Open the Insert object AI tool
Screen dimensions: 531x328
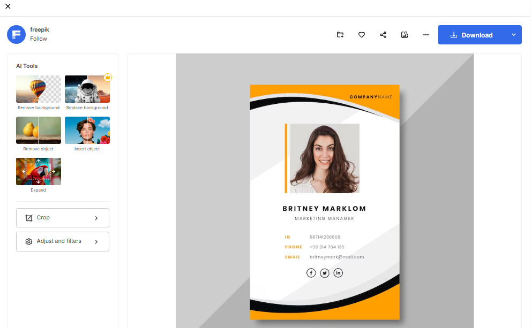point(87,130)
